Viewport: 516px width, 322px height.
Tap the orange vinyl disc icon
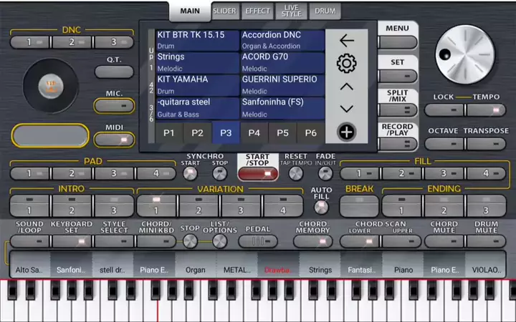51,87
